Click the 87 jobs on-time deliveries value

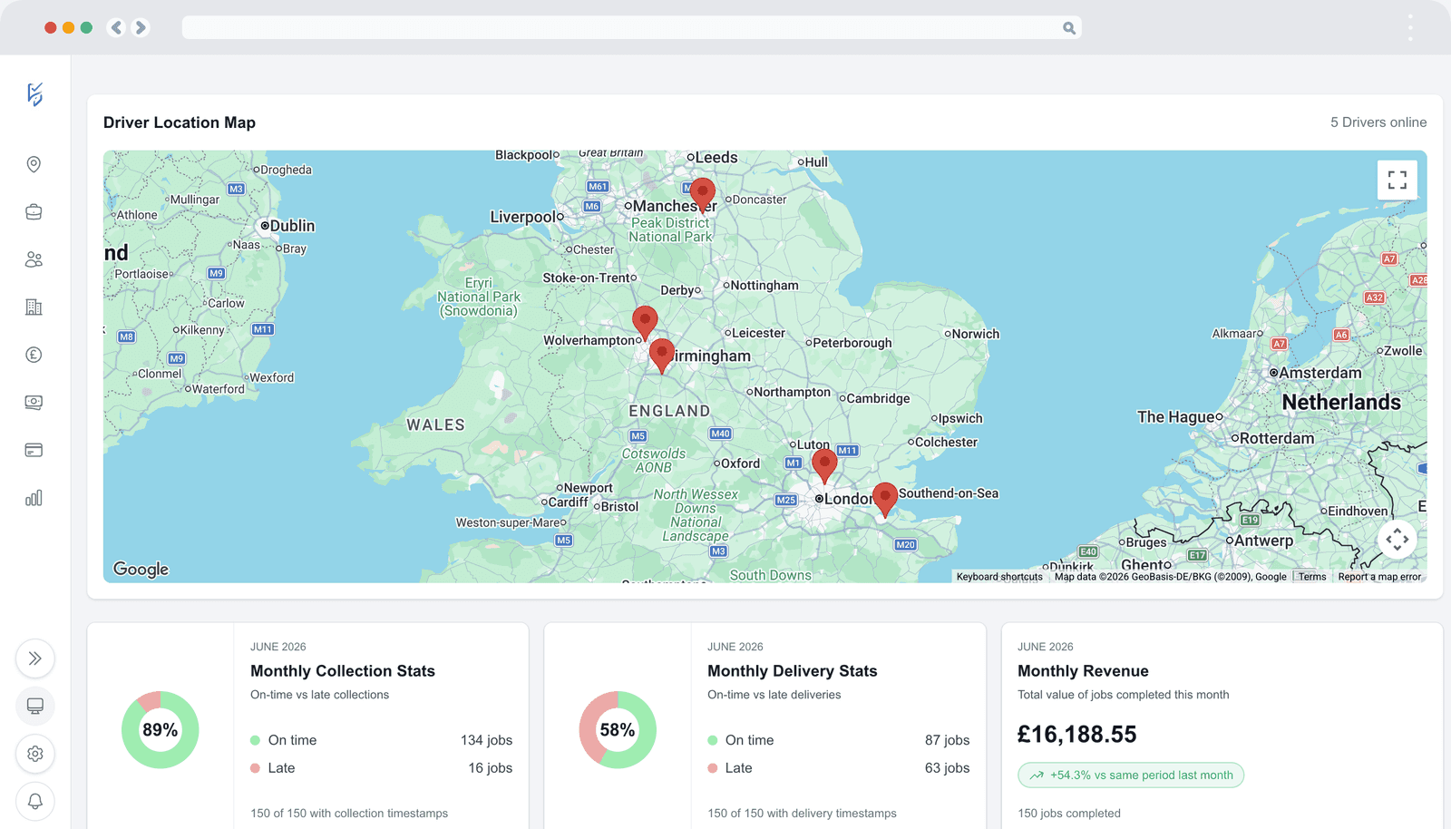[947, 740]
